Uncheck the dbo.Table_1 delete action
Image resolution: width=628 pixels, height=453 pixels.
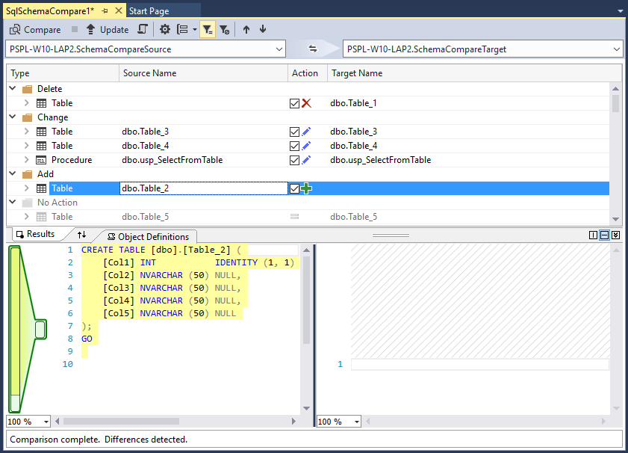(294, 103)
